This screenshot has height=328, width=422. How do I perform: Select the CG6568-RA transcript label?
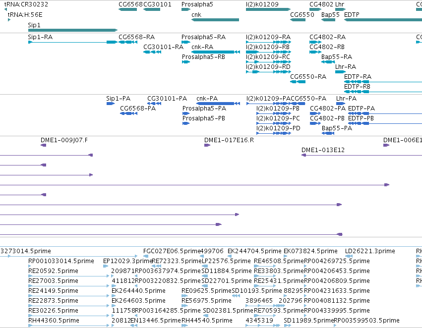[136, 37]
